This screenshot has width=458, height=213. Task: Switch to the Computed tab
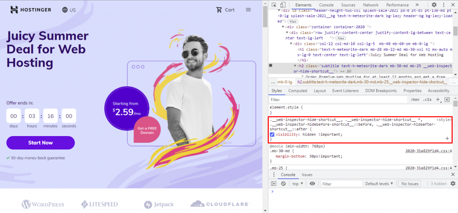point(297,91)
